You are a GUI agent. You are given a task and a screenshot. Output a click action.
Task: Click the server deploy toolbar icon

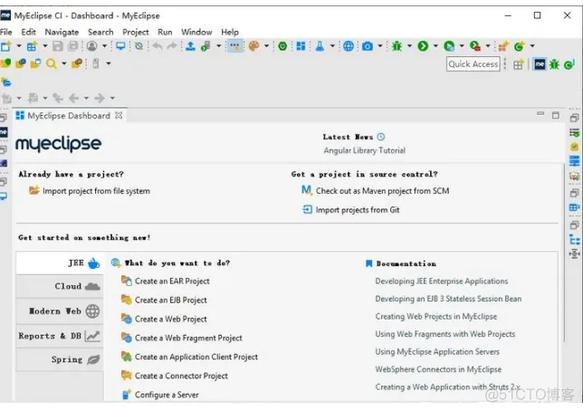pyautogui.click(x=205, y=46)
